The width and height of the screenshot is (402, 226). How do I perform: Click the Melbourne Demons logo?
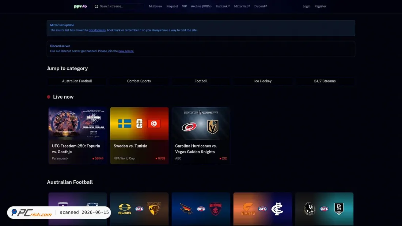(x=215, y=209)
